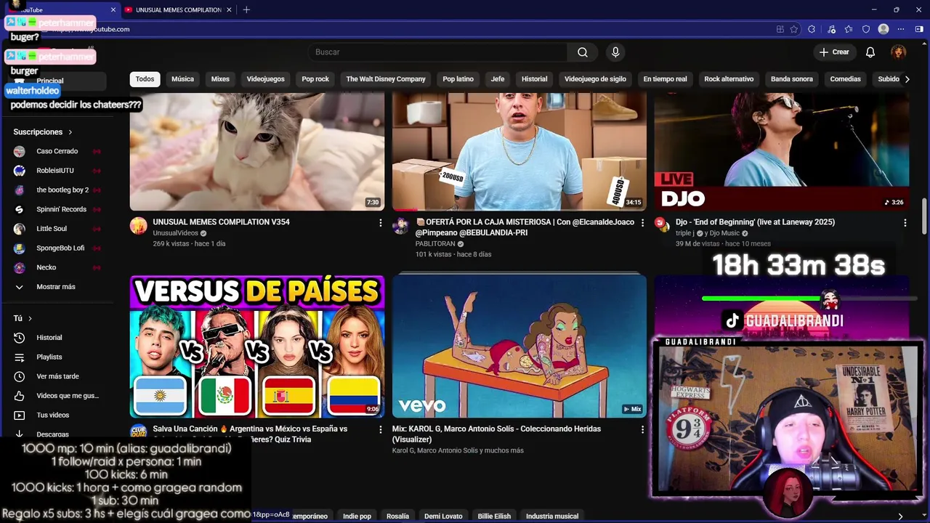The width and height of the screenshot is (930, 523).
Task: Select the Todos filter chip
Action: click(x=145, y=79)
